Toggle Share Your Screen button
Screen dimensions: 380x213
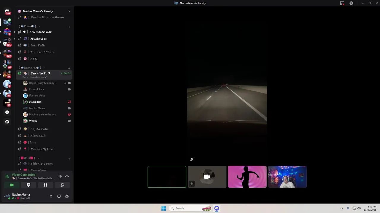point(28,185)
